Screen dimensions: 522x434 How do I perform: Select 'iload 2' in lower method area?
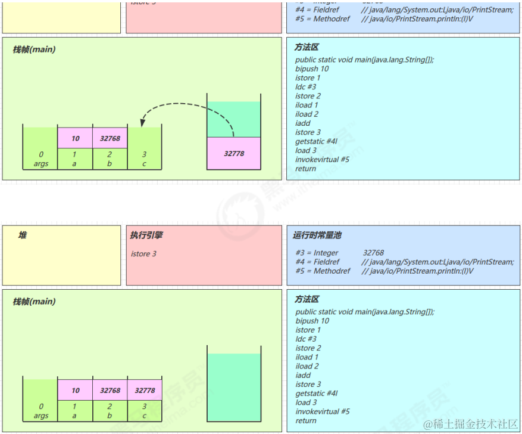click(307, 366)
